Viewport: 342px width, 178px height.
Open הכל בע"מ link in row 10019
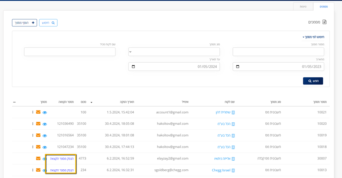pyautogui.click(x=224, y=135)
